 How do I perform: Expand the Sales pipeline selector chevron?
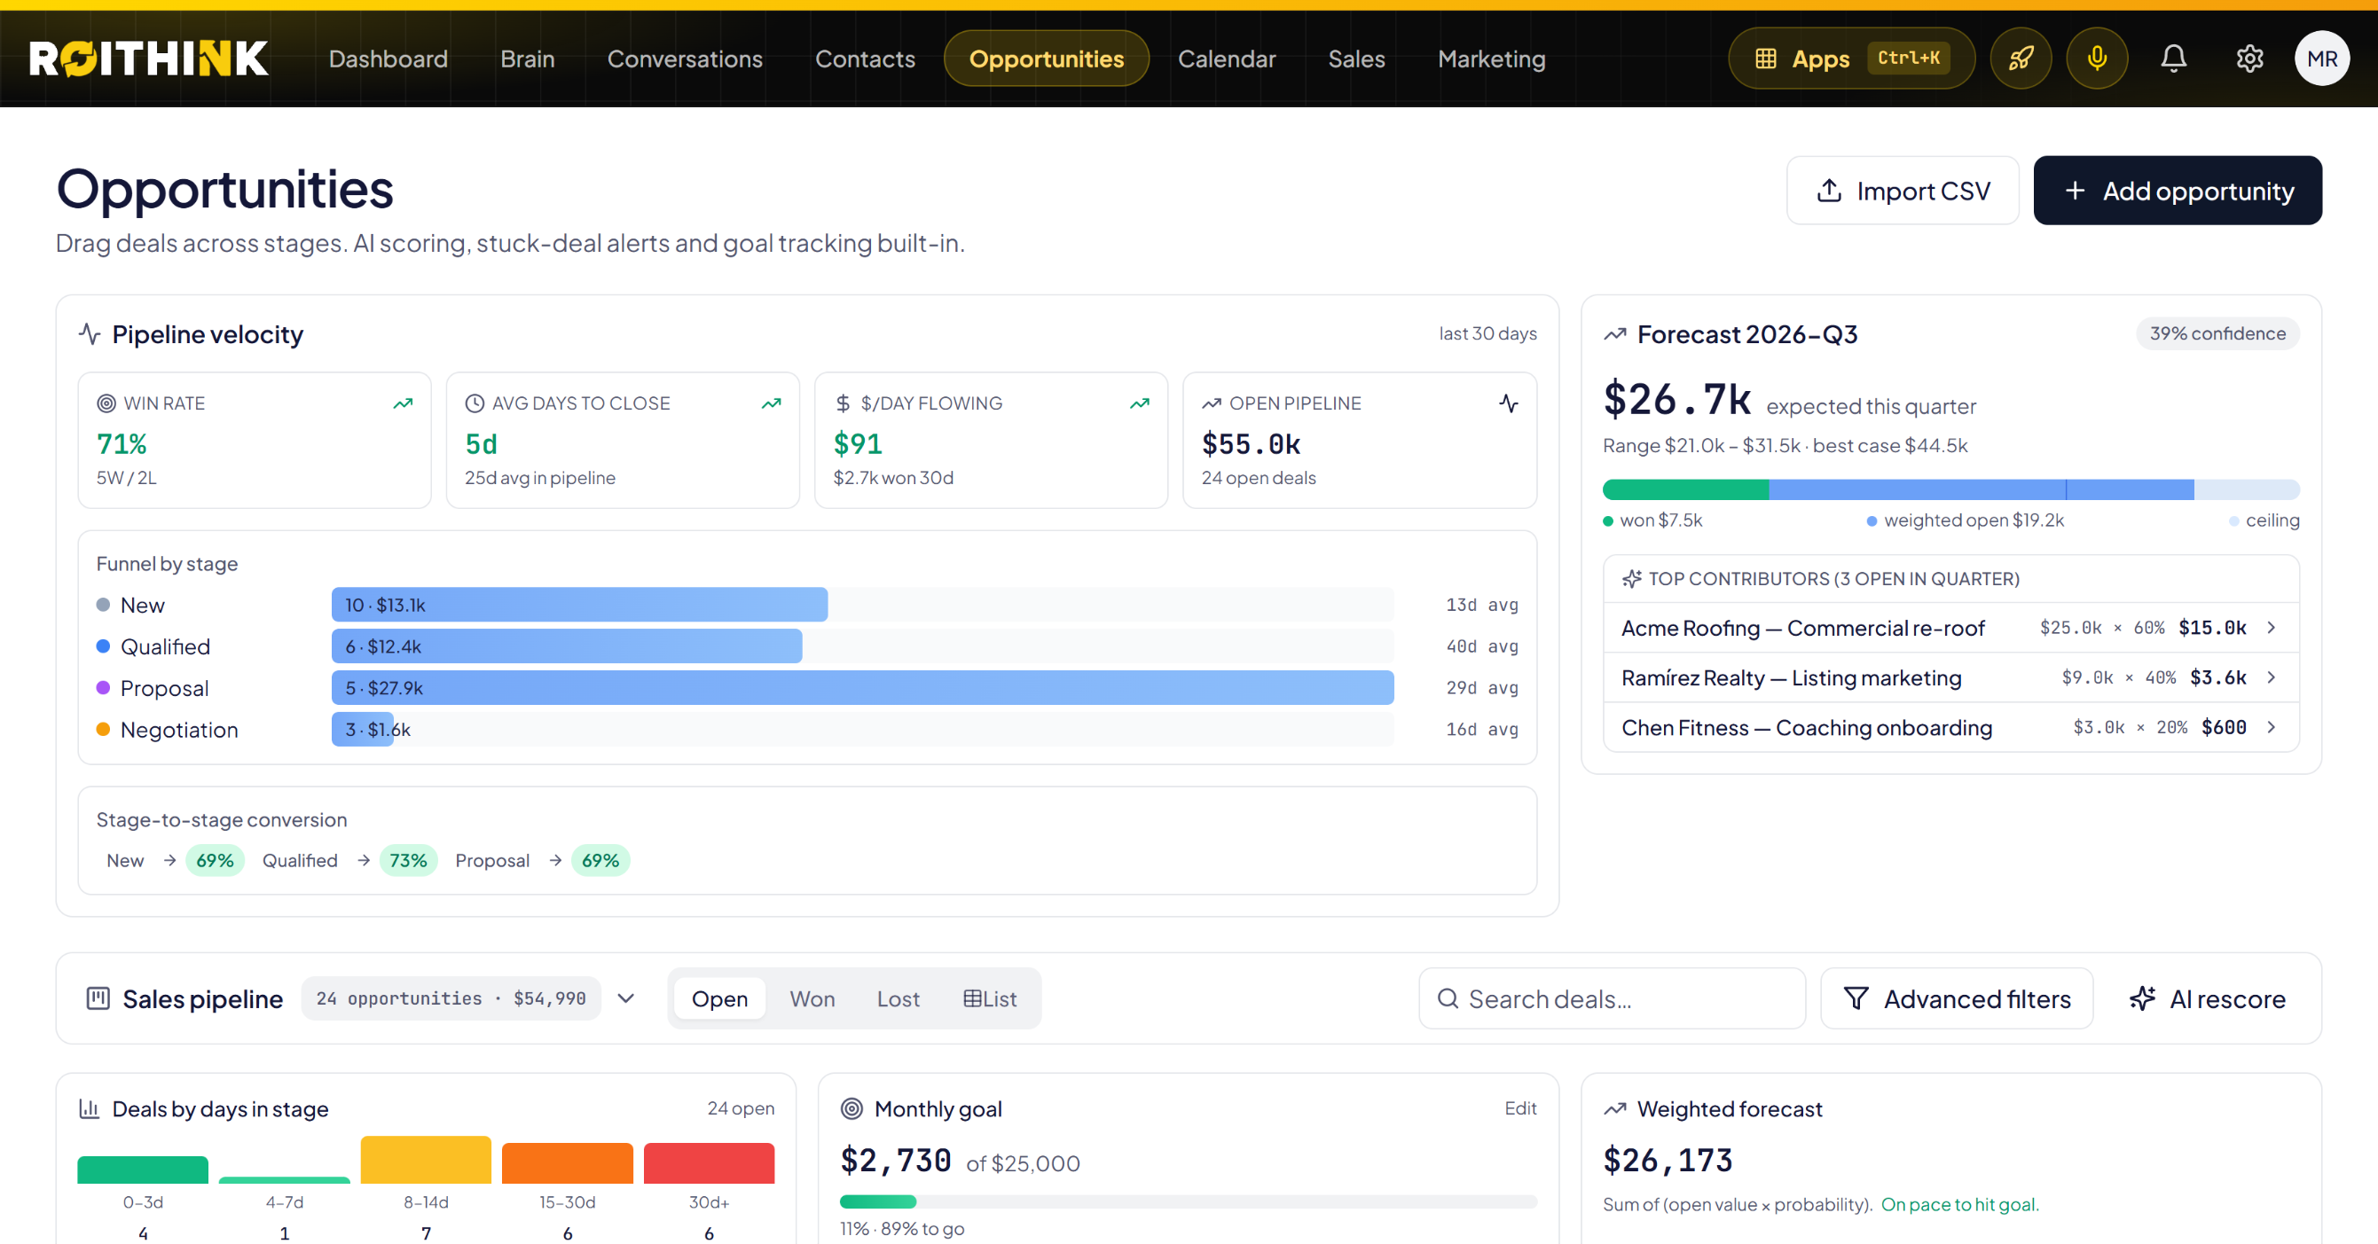pos(626,998)
